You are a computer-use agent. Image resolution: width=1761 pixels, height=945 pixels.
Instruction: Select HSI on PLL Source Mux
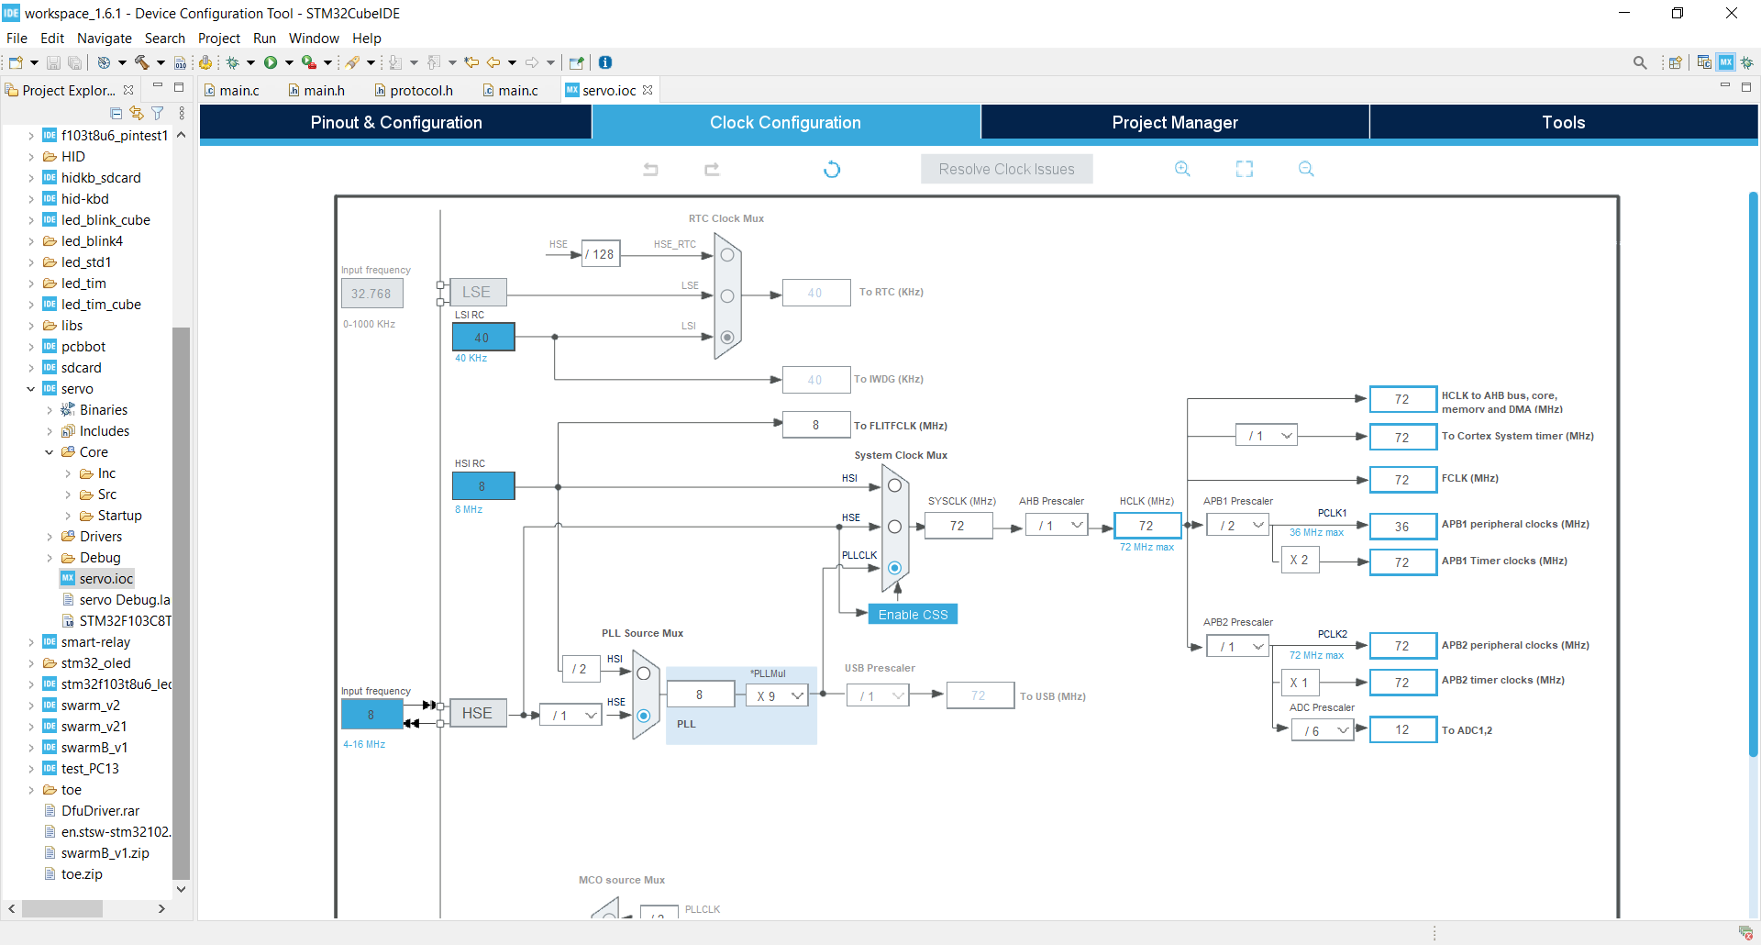644,673
